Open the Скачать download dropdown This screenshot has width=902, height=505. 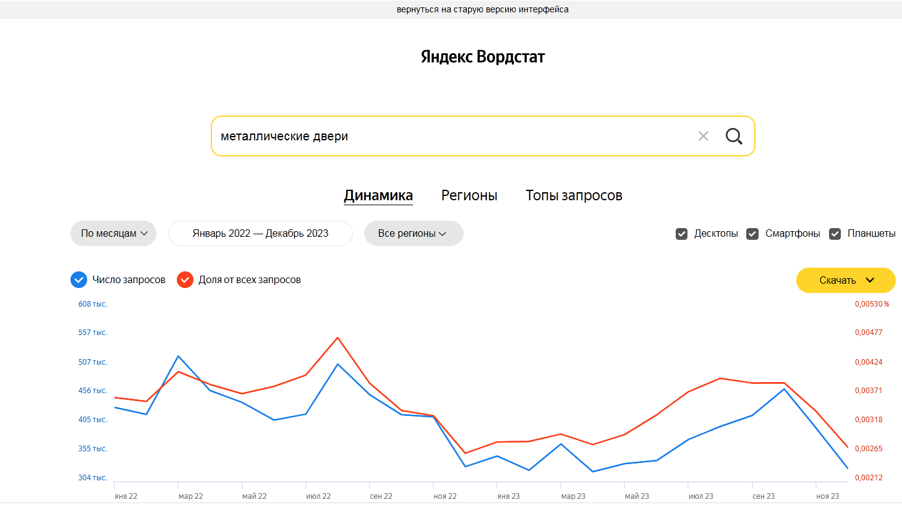[846, 280]
